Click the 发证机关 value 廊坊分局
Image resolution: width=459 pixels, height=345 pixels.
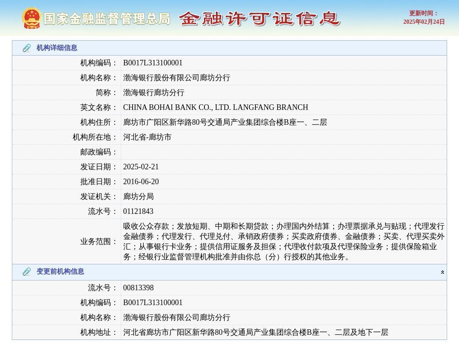point(139,196)
